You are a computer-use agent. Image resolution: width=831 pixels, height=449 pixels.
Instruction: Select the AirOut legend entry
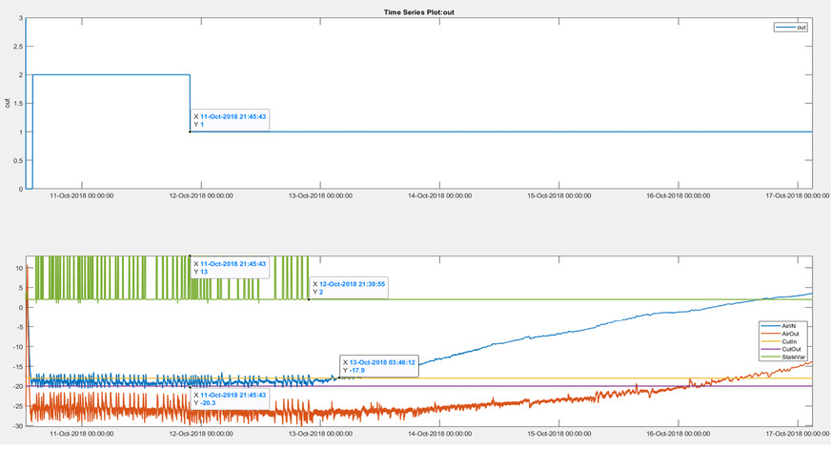[x=790, y=334]
